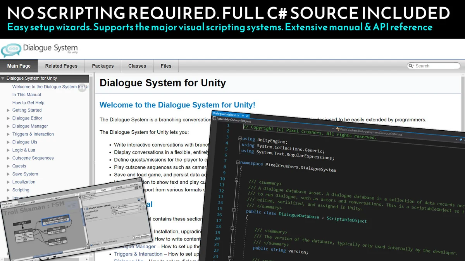465x261 pixels.
Task: Collapse the Dialogue System for Unity root node
Action: tap(3, 78)
